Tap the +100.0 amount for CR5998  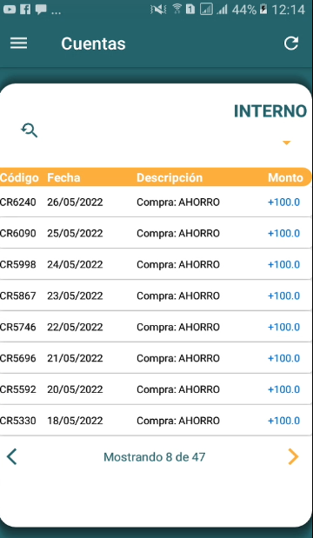[x=283, y=265]
